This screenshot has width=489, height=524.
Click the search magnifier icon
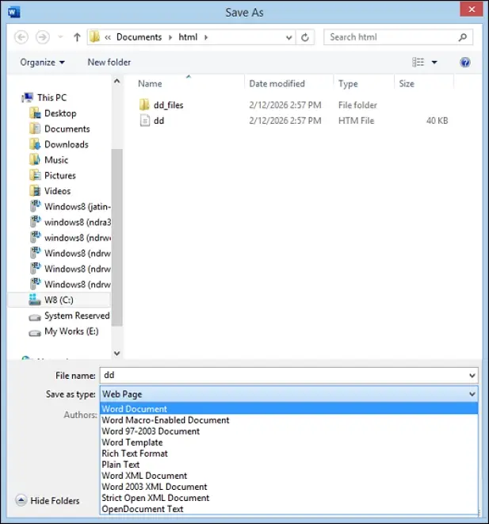coord(463,37)
